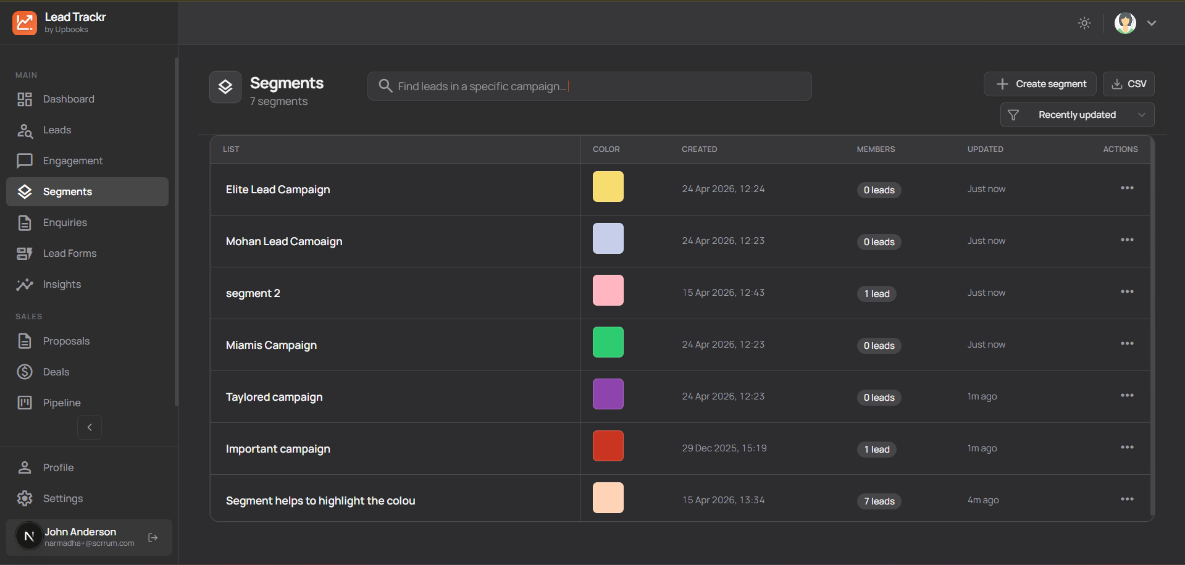This screenshot has width=1185, height=565.
Task: Click the green color swatch for Miamis Campaign
Action: pos(608,342)
